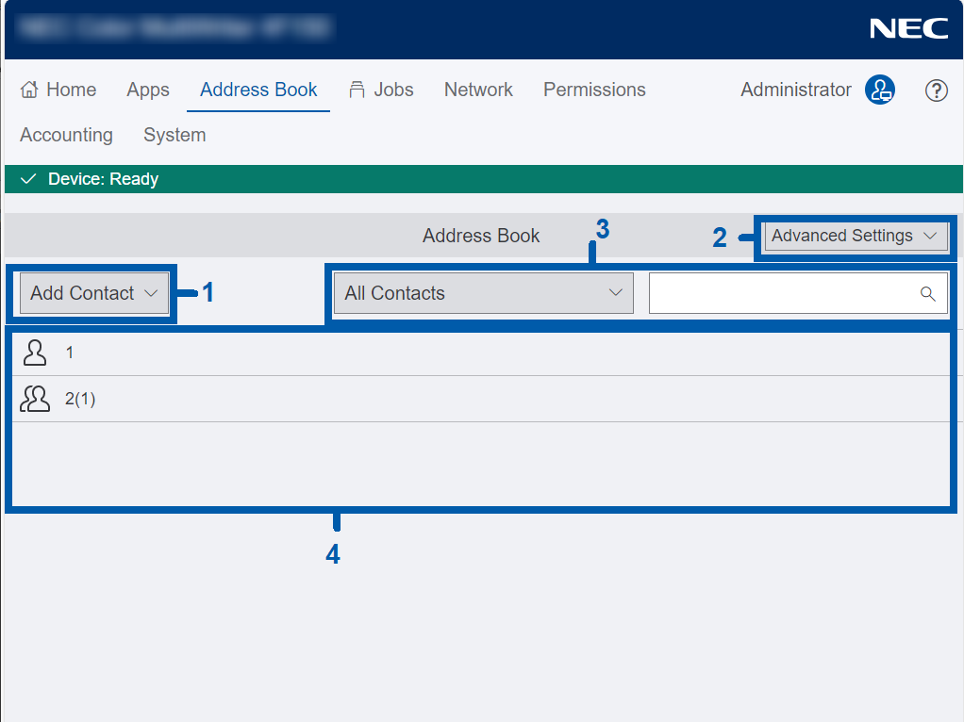Open the Permissions tab
The width and height of the screenshot is (964, 722).
(594, 90)
